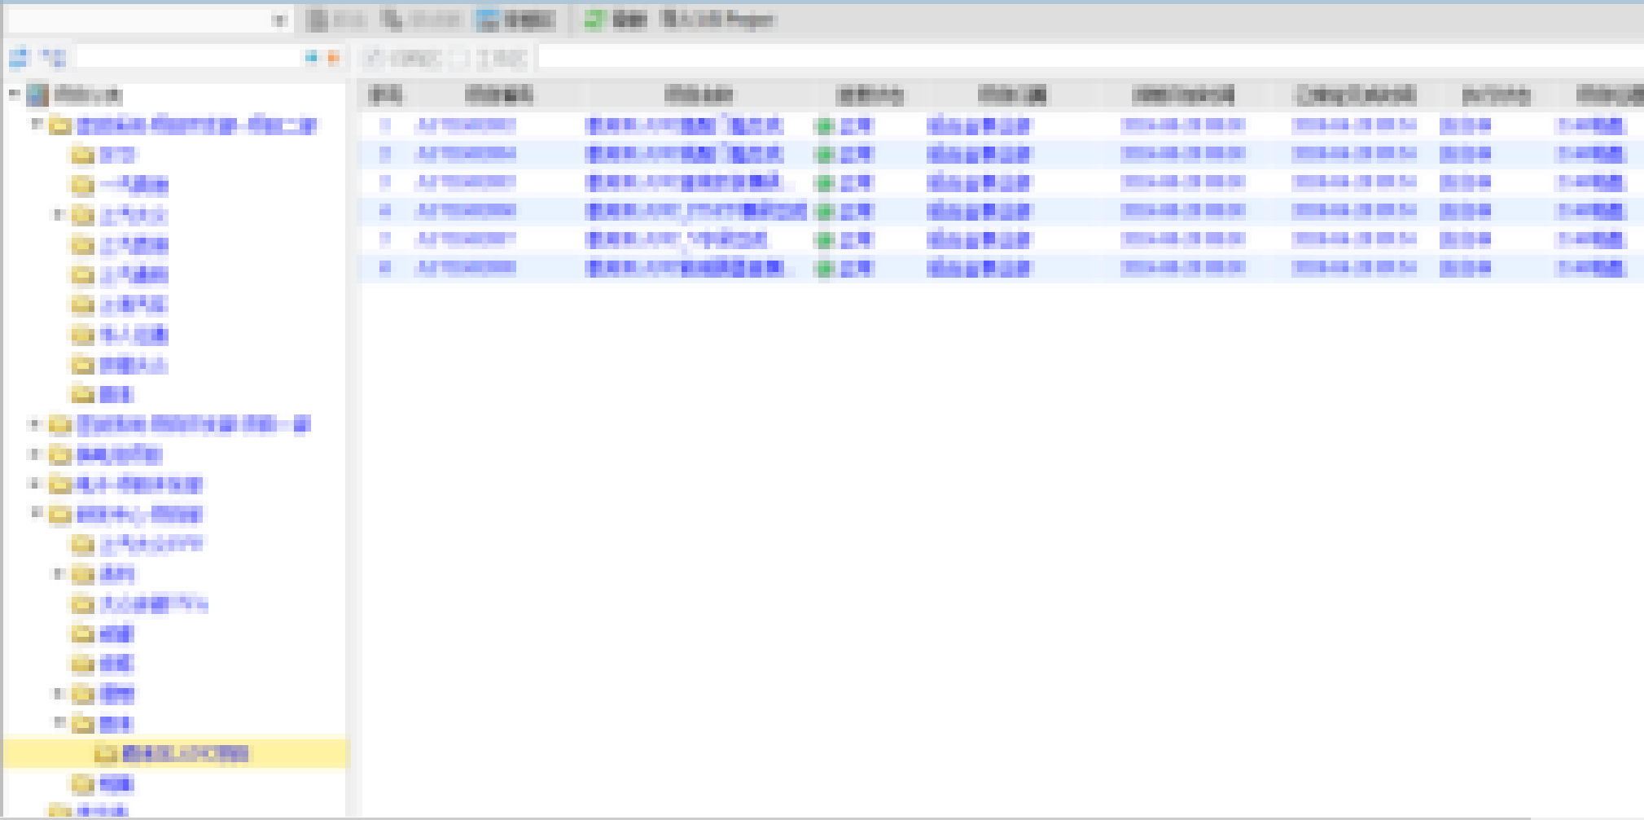Select the root node icon of the folder tree
This screenshot has height=820, width=1644.
(x=37, y=95)
